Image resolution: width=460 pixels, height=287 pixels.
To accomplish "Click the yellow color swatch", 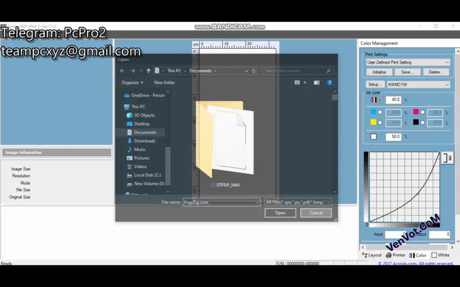I will click(373, 122).
